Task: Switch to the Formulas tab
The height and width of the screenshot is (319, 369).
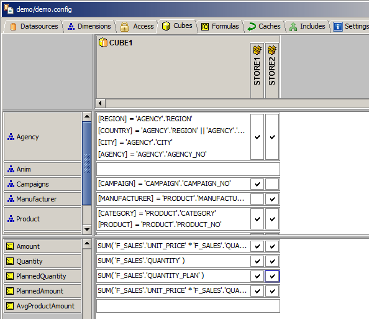Action: coord(221,26)
